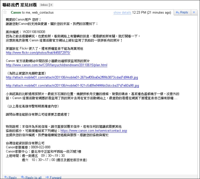Click Reply to all at the bottom
200x179 pixels.
pyautogui.click(x=31, y=177)
